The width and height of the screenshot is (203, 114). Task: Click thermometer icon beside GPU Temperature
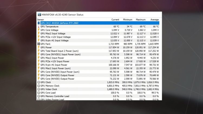(x=39, y=27)
